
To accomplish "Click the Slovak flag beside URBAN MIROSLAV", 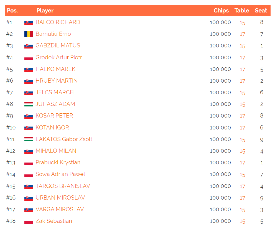I will pyautogui.click(x=29, y=198).
